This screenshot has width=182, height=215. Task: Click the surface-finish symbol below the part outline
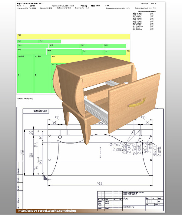(x=46, y=178)
